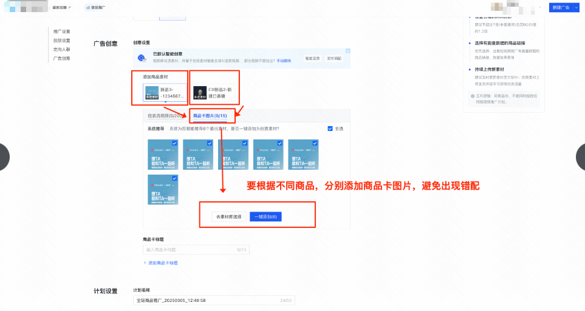Viewport: 585px width, 311px height.
Task: Focus the 输入商品卡标题 input field
Action: click(196, 250)
